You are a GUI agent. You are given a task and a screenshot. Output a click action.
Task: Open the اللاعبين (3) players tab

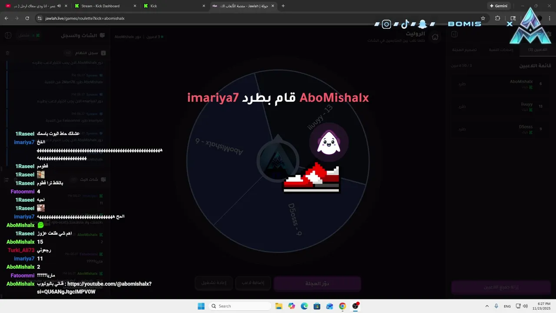click(x=537, y=50)
